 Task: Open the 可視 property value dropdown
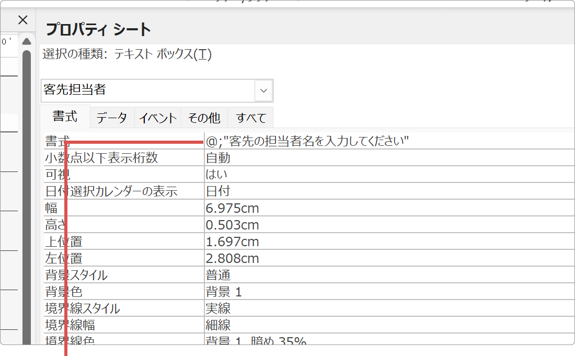[366, 174]
